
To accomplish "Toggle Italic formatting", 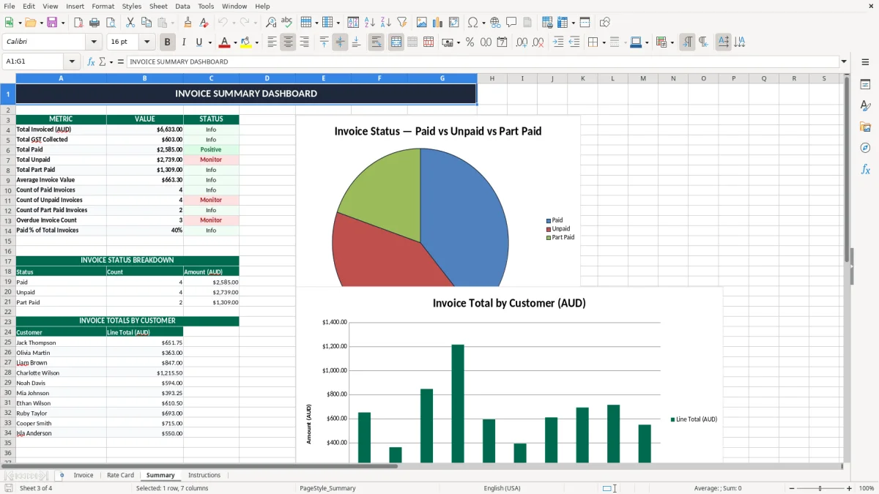I will point(184,42).
